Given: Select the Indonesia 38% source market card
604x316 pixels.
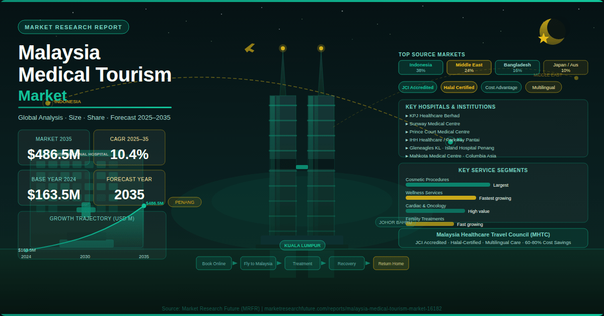Looking at the screenshot, I should click(421, 67).
